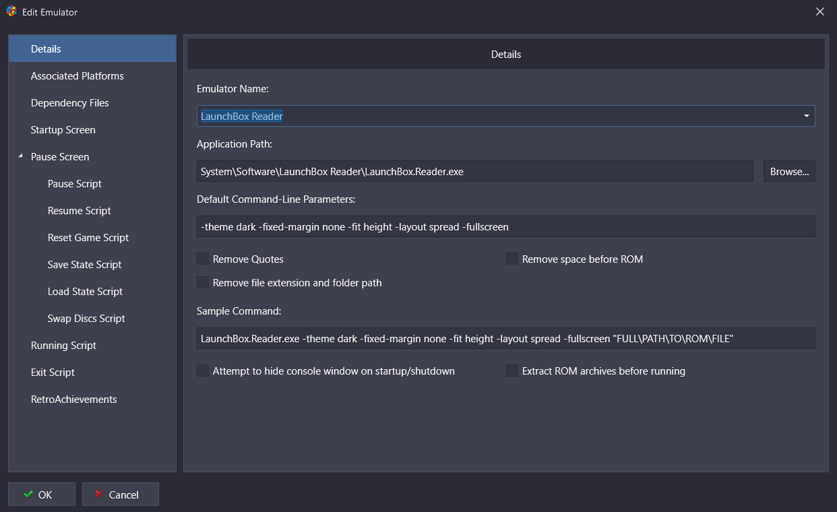Viewport: 837px width, 512px height.
Task: Go to Dependency Files section
Action: point(92,102)
